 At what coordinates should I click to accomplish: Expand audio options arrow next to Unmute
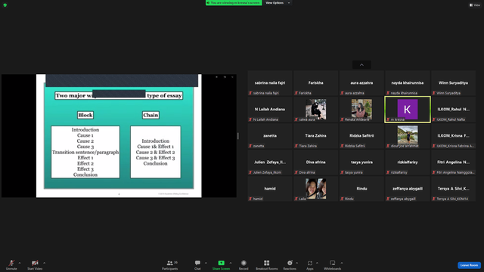[20, 263]
